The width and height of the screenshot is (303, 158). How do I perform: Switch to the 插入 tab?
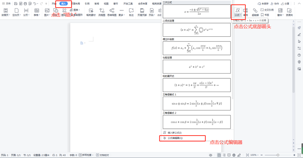[63, 4]
